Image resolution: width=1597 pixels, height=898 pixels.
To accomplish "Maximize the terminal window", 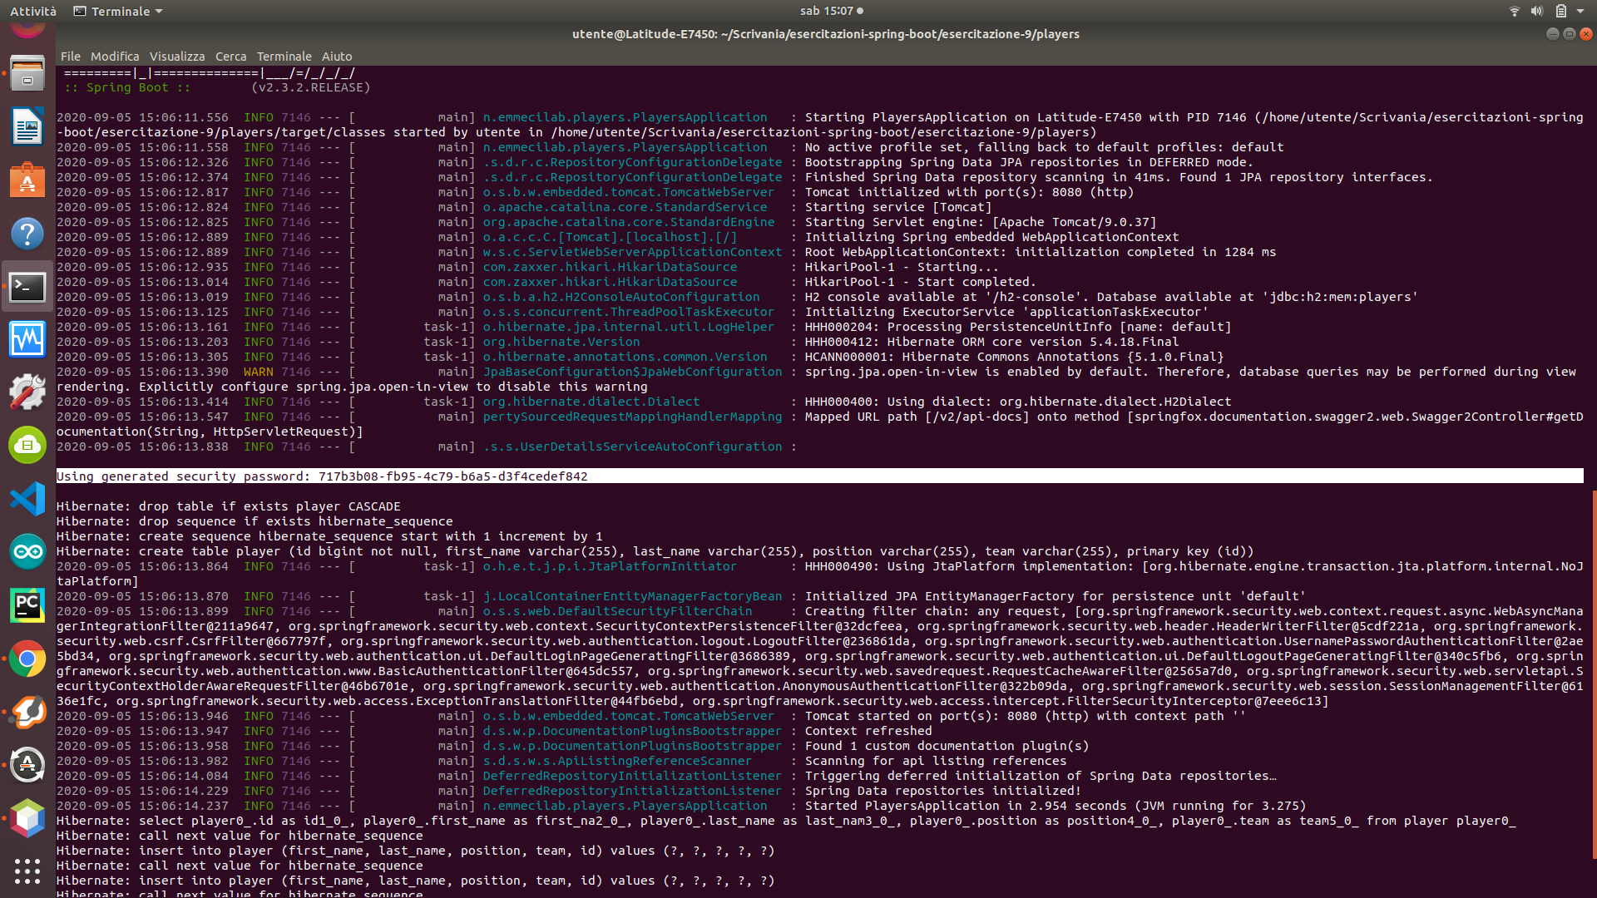I will (1569, 34).
